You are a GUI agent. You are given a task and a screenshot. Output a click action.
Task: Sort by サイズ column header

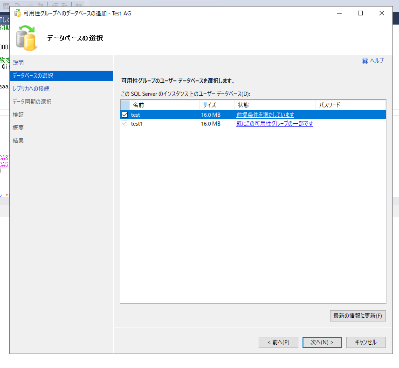217,105
